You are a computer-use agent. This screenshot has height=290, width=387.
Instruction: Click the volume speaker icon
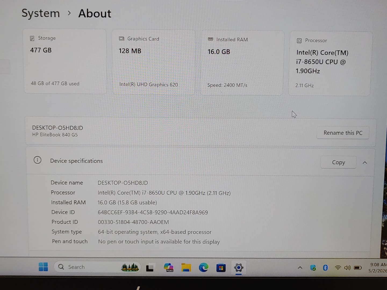point(347,268)
